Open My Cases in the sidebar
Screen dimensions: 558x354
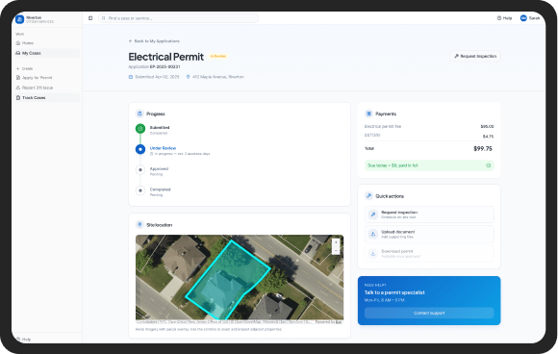pyautogui.click(x=46, y=53)
